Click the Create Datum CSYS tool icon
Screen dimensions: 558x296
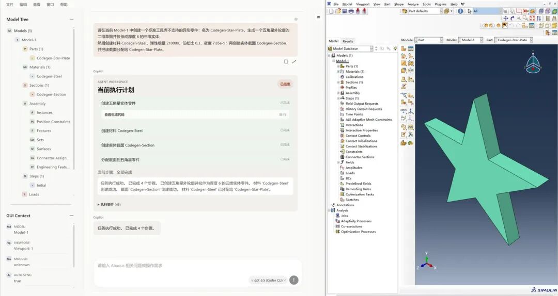pos(410,117)
